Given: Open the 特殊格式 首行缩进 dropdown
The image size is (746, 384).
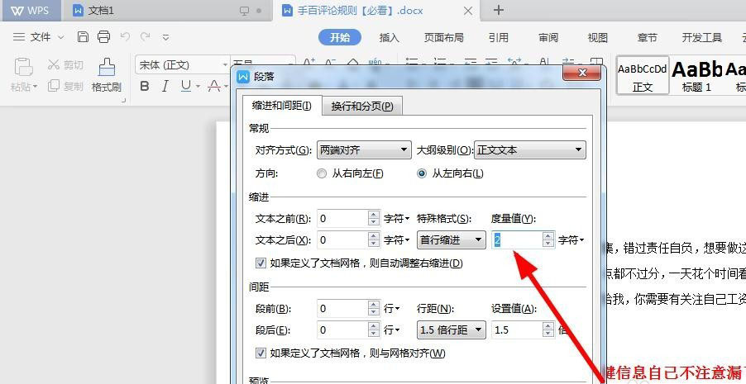Looking at the screenshot, I should pos(451,240).
